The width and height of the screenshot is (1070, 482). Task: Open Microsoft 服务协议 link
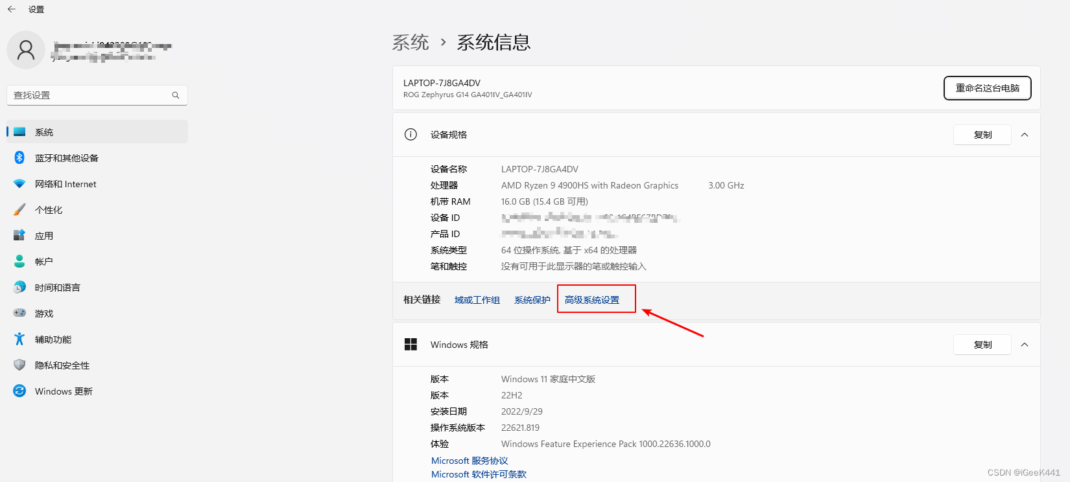[x=470, y=461]
